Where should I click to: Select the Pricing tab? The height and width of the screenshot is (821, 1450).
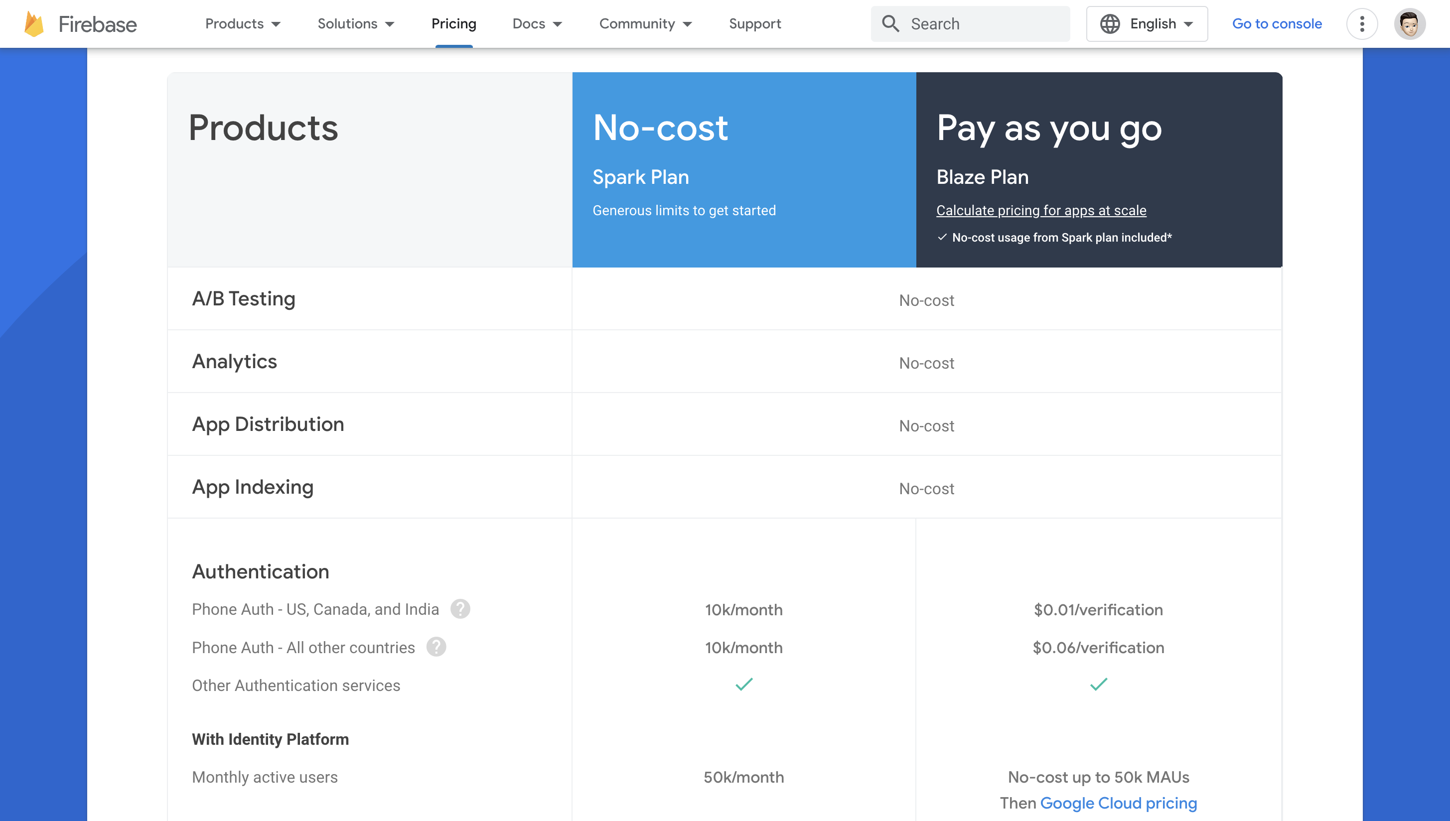tap(454, 24)
